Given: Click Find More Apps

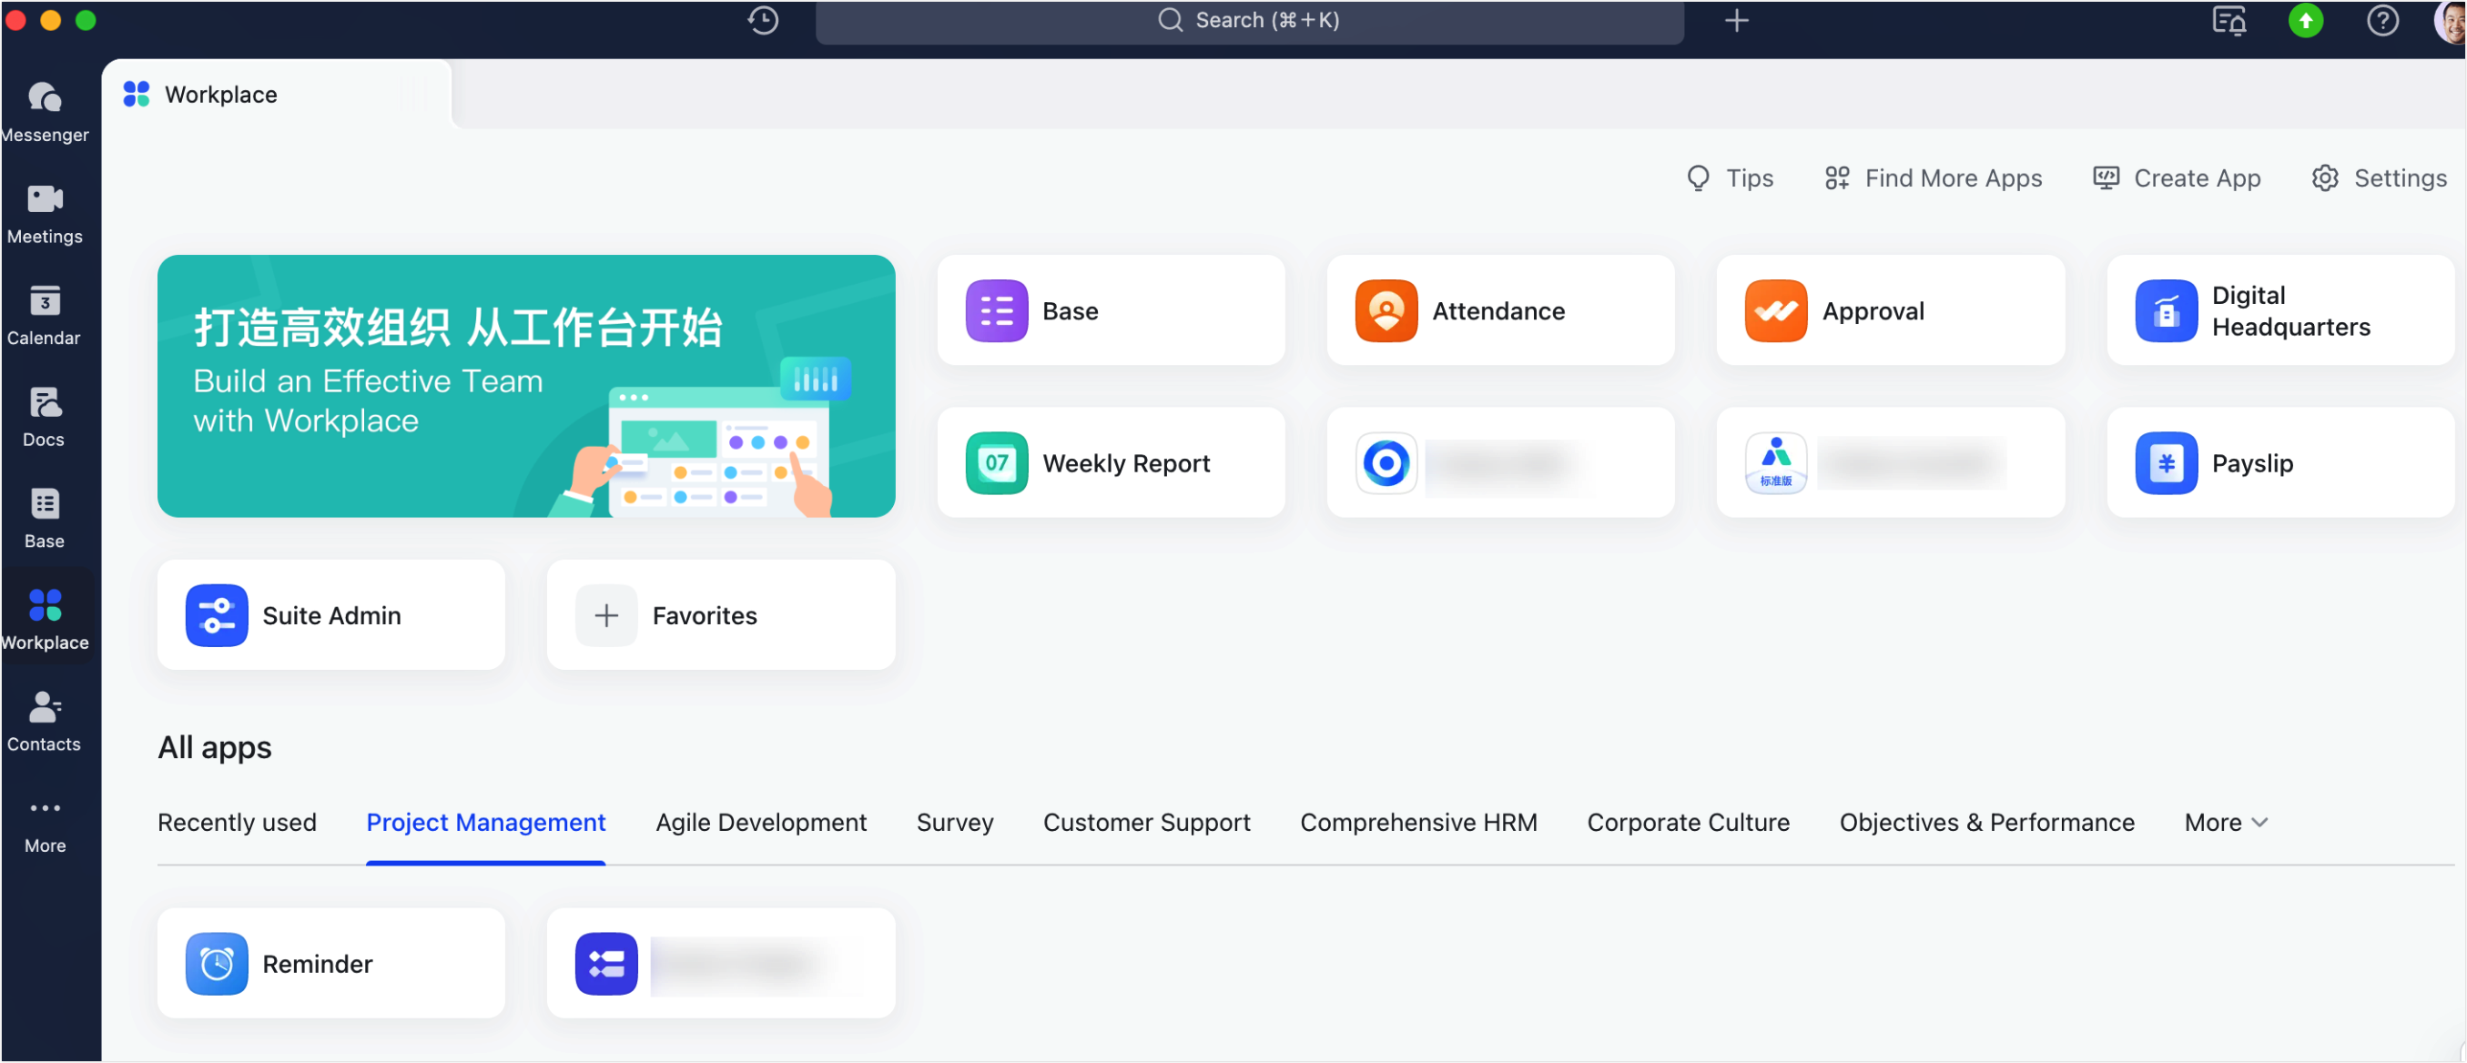Looking at the screenshot, I should tap(1933, 178).
